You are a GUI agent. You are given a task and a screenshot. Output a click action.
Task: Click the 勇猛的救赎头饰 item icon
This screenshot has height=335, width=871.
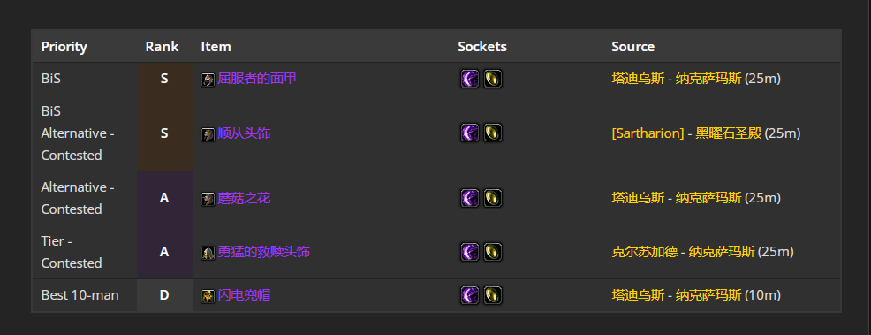point(208,253)
